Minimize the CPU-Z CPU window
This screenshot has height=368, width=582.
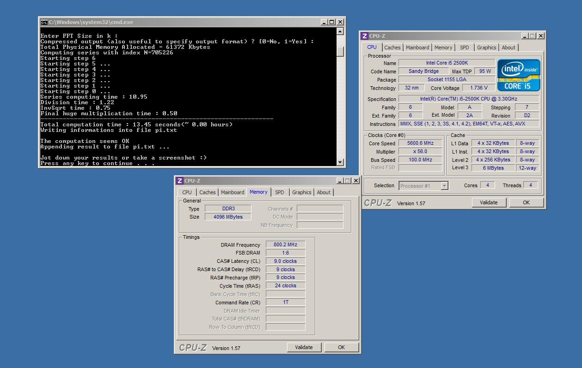tap(525, 36)
